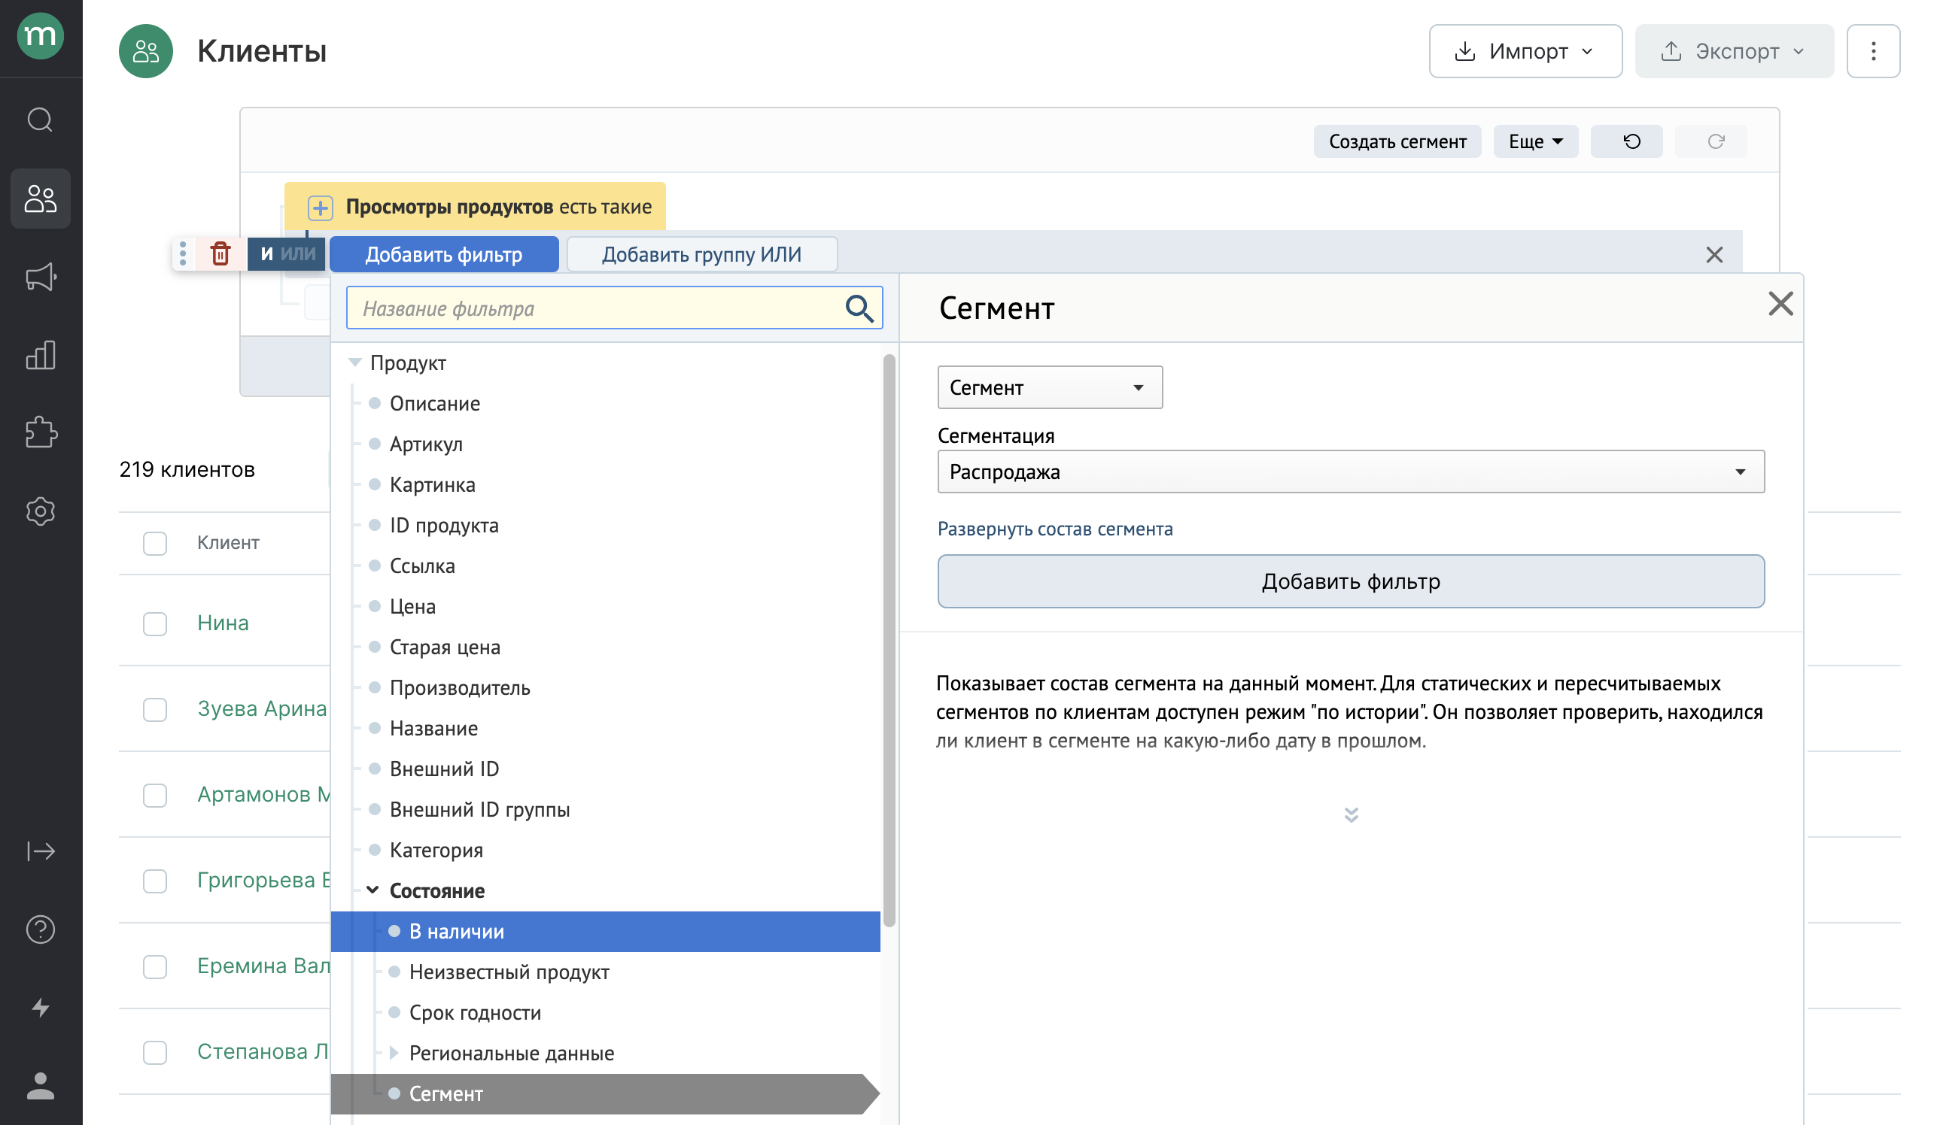
Task: Open the client Нина link
Action: point(223,623)
